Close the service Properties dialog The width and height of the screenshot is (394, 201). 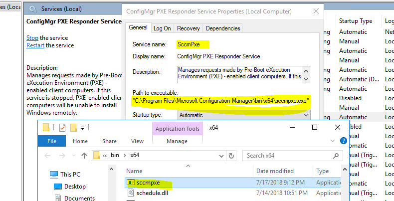(316, 11)
